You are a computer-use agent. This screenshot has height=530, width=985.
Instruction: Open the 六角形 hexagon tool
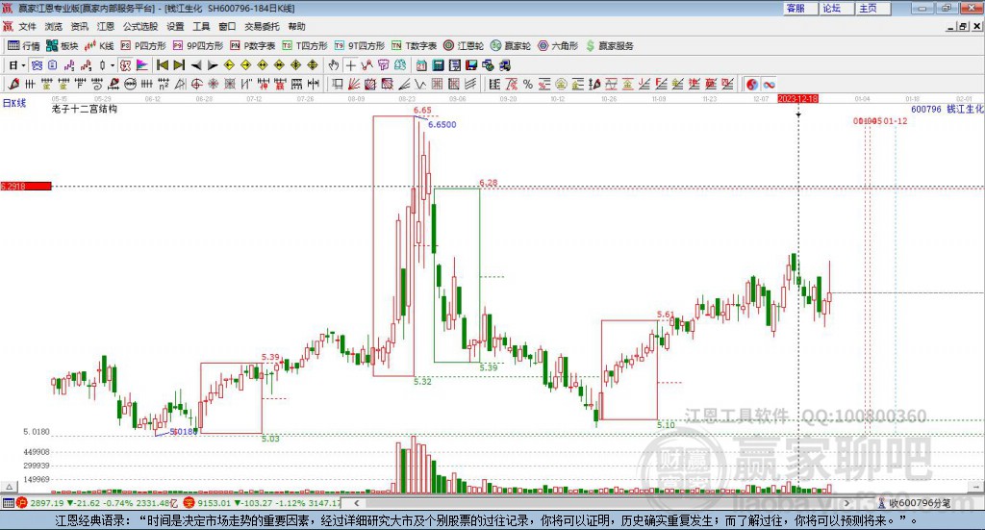point(558,46)
